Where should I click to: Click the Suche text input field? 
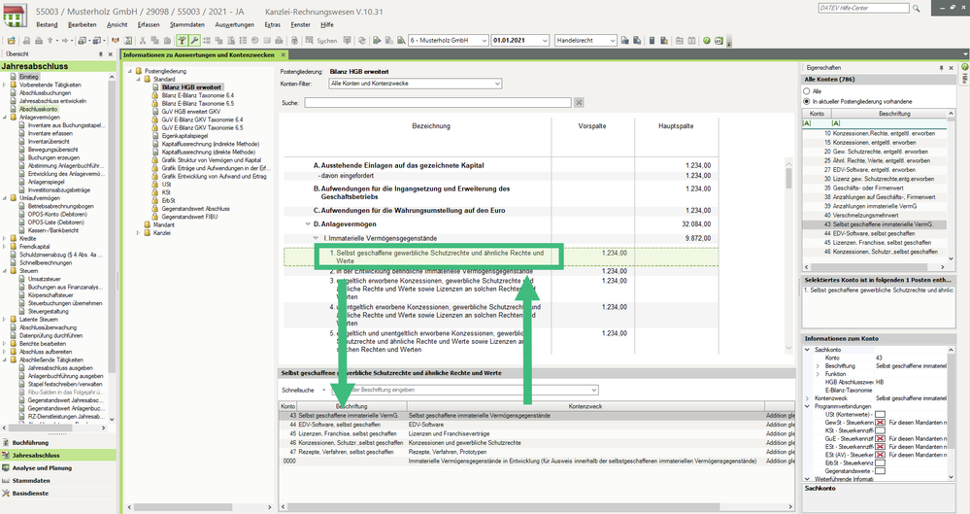(437, 103)
